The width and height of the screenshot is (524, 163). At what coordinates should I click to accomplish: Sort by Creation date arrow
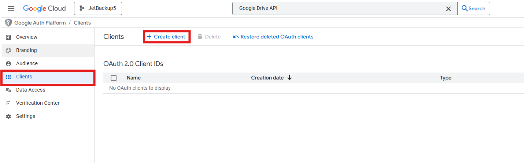pos(289,78)
